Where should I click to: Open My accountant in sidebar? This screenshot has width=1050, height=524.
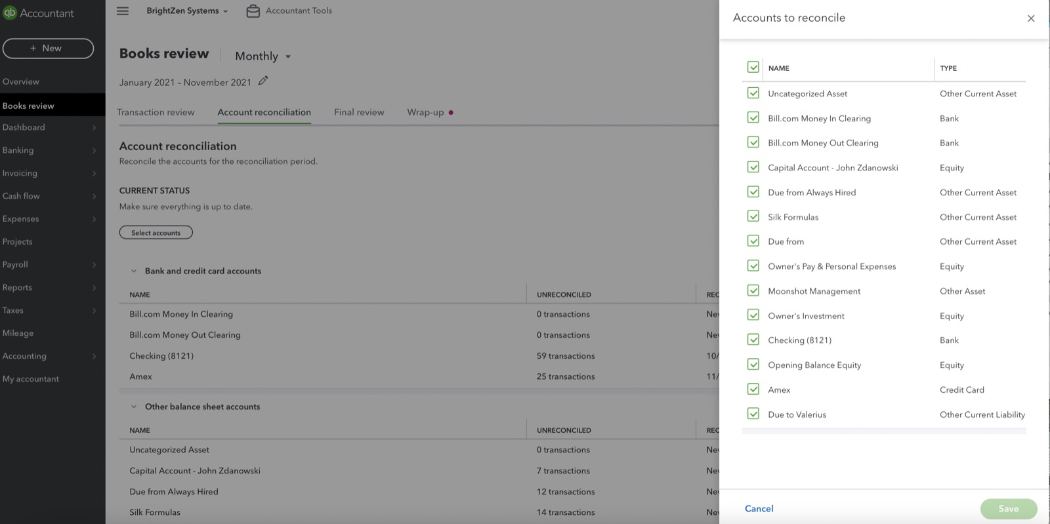31,379
